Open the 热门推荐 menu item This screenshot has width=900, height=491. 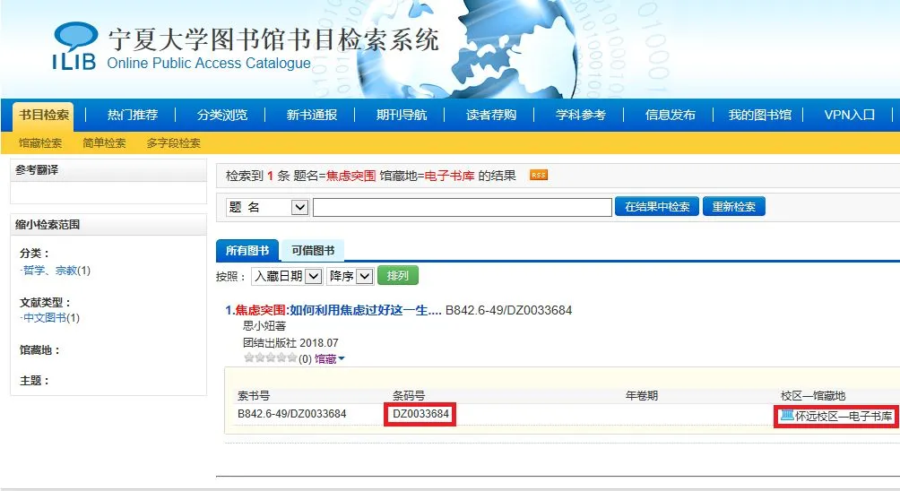point(133,115)
